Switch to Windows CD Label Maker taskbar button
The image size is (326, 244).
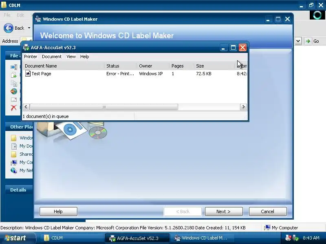click(x=202, y=238)
